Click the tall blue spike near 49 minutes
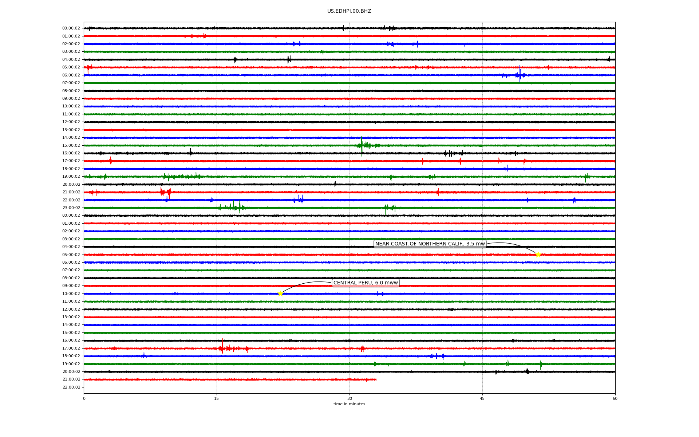 pos(520,74)
